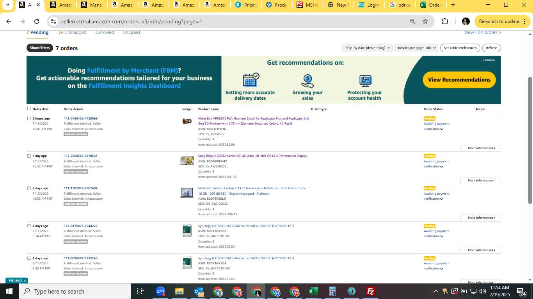
Task: Click the volume speaker icon in system tray
Action: [x=483, y=291]
